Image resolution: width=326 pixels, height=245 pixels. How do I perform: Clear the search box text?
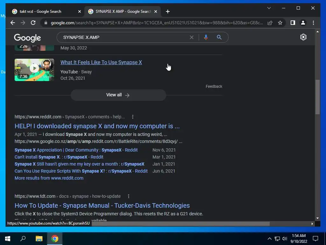(191, 37)
